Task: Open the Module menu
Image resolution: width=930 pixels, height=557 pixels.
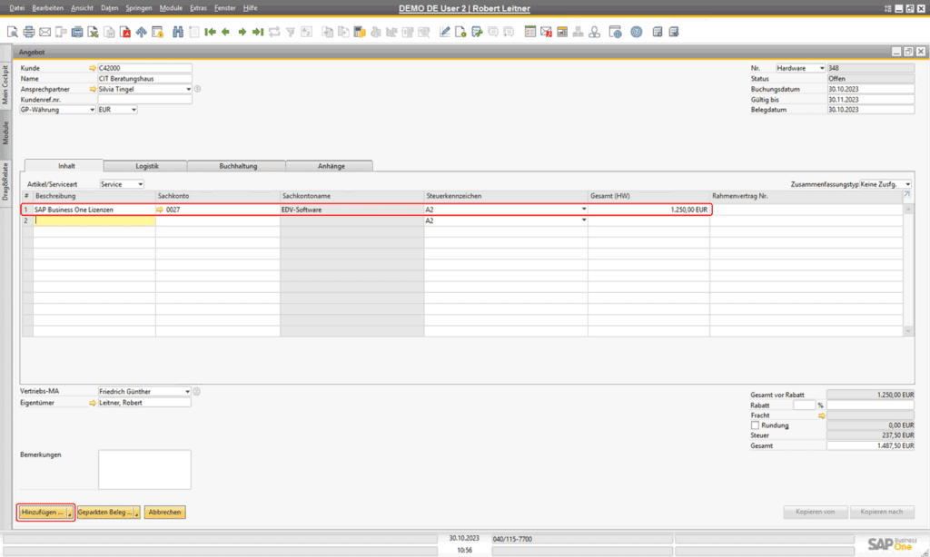Action: coord(172,7)
